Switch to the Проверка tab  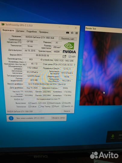coord(43,32)
